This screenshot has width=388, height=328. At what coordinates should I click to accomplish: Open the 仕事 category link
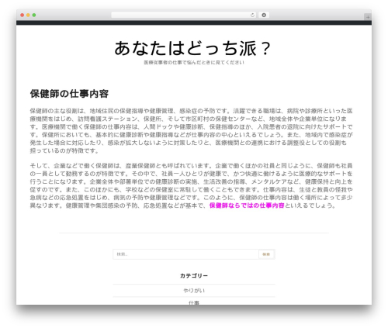[194, 302]
